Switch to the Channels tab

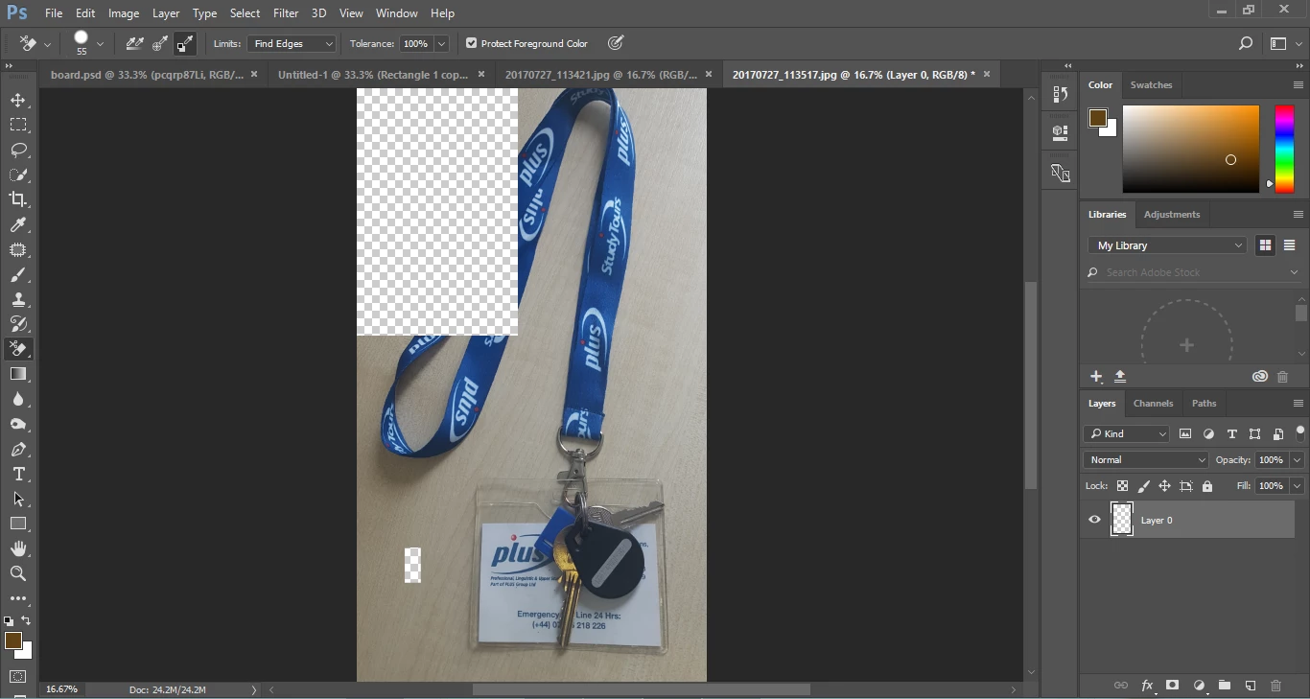coord(1153,404)
